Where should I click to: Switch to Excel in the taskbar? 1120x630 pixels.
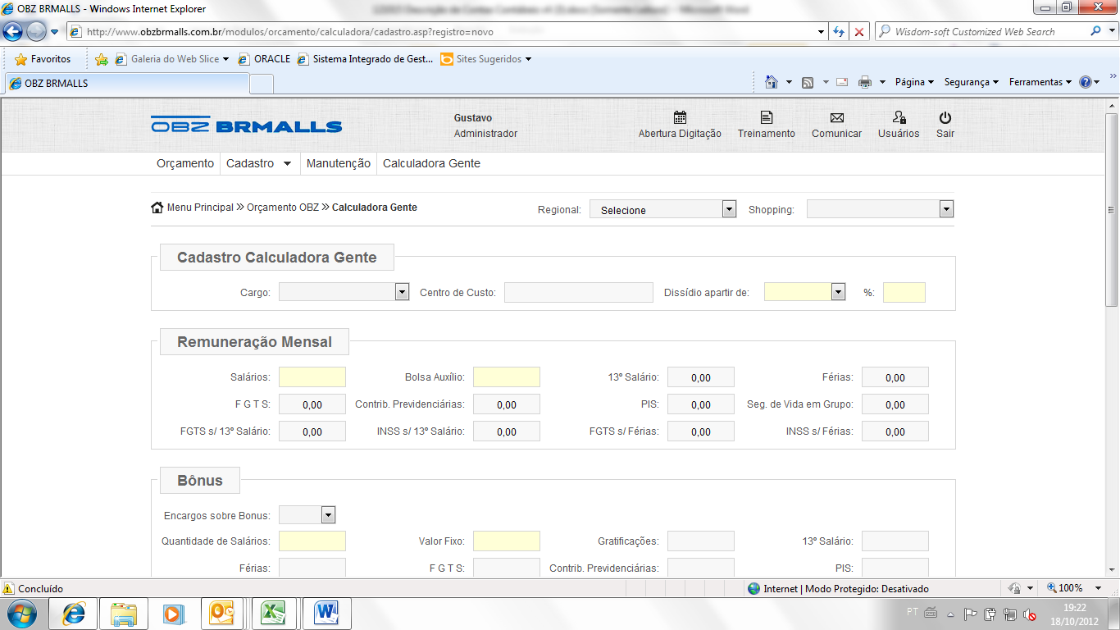click(272, 614)
